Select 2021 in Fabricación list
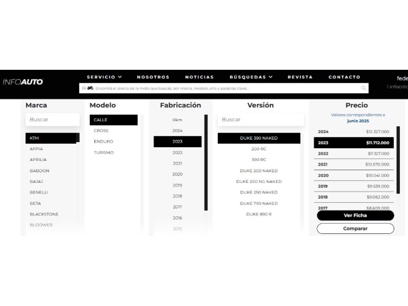Image resolution: width=408 pixels, height=306 pixels. [x=178, y=164]
